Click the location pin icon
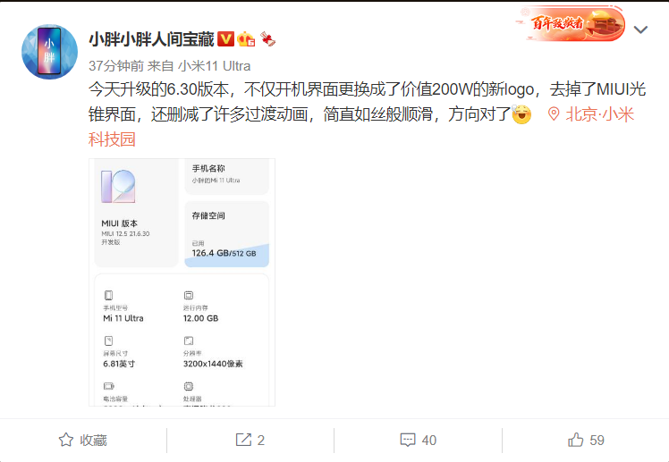The height and width of the screenshot is (462, 669). tap(554, 113)
